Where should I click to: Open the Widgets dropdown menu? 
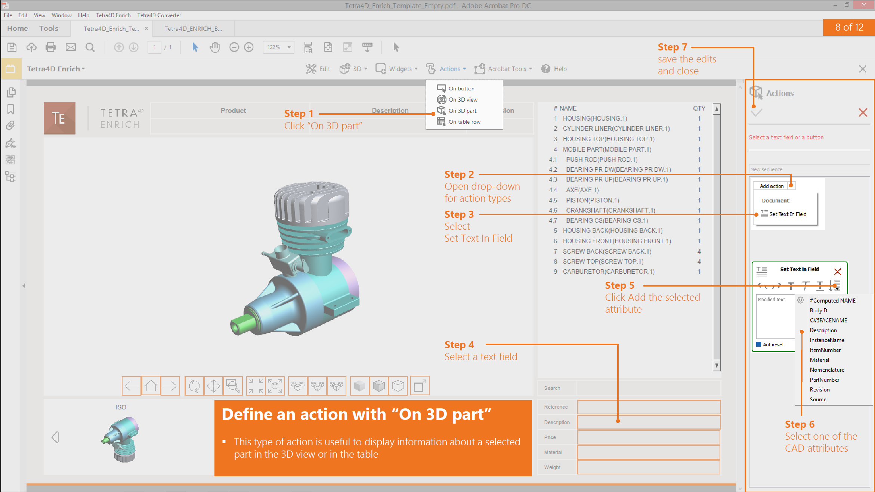click(397, 69)
